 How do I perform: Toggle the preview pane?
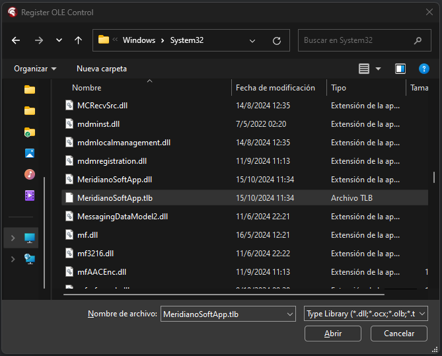point(400,69)
